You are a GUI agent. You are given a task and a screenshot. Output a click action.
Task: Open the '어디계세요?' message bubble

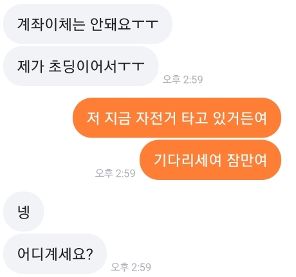coord(55,254)
